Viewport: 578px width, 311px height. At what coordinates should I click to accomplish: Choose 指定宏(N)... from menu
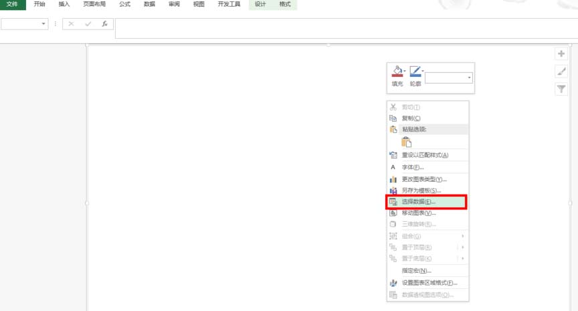[x=427, y=271]
